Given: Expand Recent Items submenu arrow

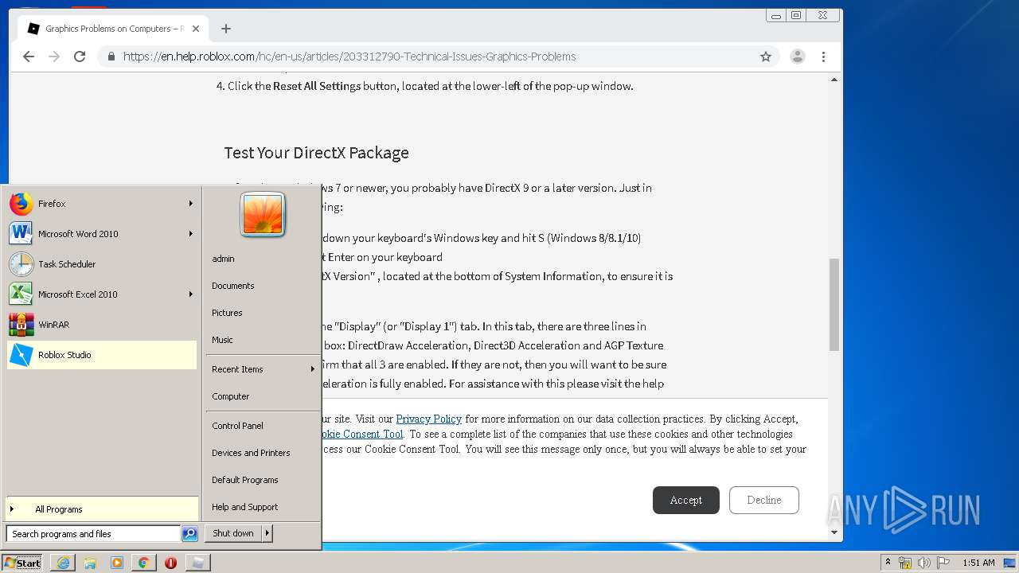Looking at the screenshot, I should pyautogui.click(x=312, y=369).
